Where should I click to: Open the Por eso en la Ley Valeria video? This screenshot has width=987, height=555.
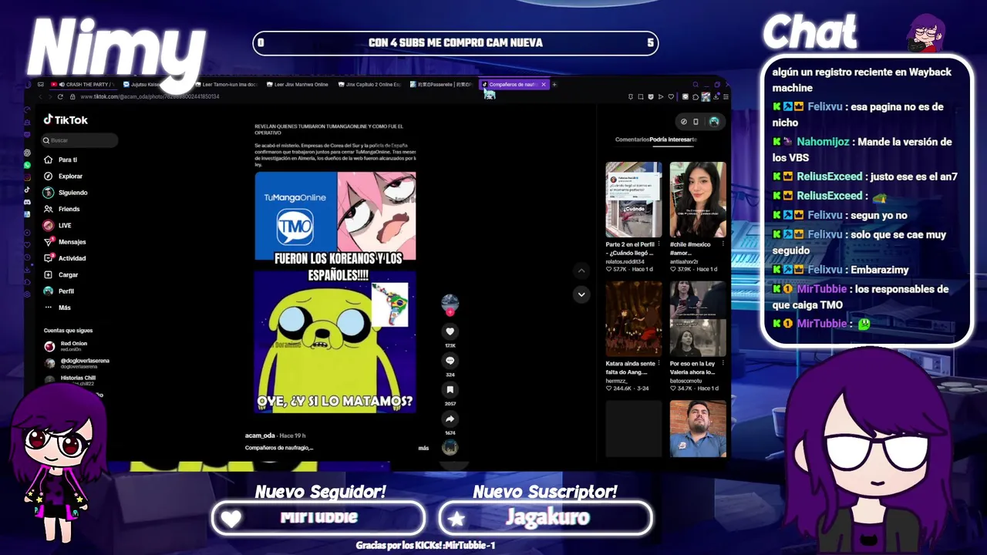tap(698, 318)
